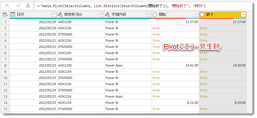Click date 2022/05/21 in row 4
The width and height of the screenshot is (257, 118).
coord(33,41)
